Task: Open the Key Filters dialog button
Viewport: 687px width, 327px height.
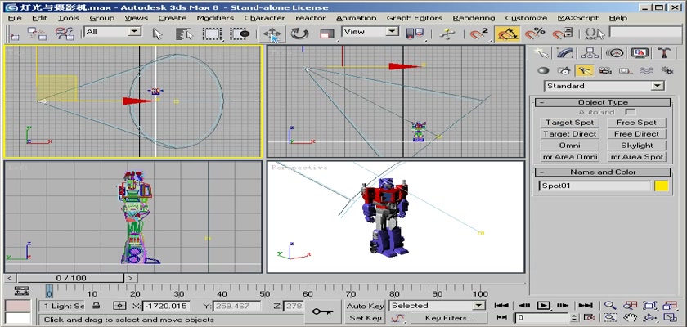Action: (449, 318)
